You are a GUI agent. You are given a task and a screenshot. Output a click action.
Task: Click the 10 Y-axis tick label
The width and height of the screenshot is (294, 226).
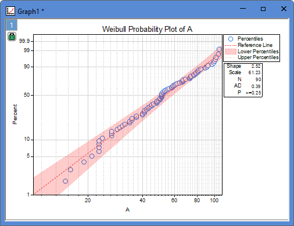click(x=27, y=139)
